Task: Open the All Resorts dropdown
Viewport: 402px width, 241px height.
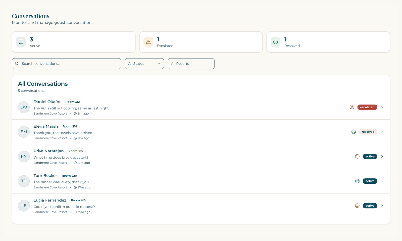Action: [191, 64]
